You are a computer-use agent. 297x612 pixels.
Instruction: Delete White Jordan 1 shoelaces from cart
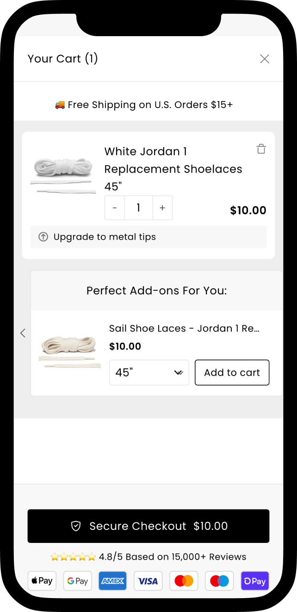click(x=261, y=149)
